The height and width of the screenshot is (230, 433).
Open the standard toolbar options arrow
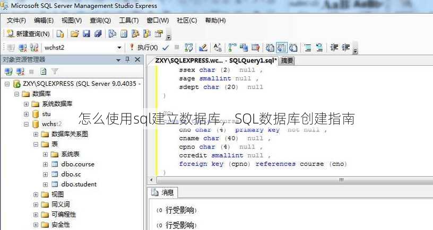pyautogui.click(x=168, y=35)
